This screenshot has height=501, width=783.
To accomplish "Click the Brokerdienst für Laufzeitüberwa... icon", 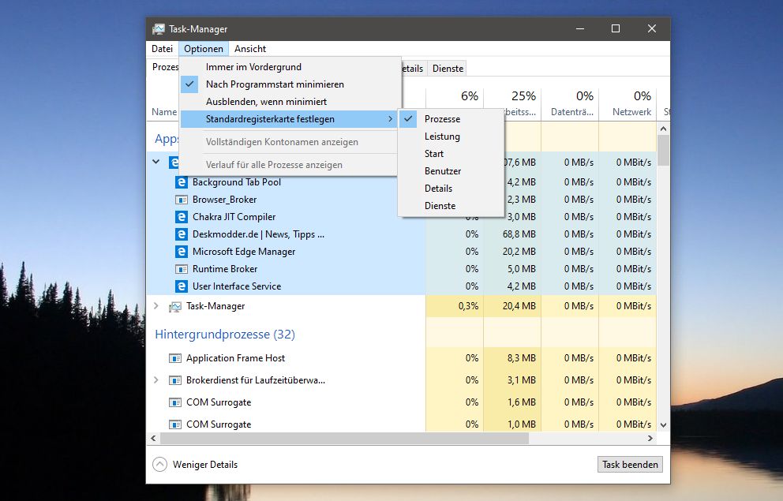I will 174,380.
